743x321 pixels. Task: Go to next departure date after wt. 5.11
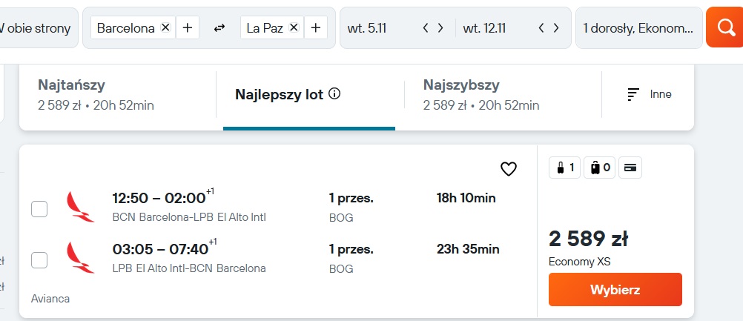(440, 28)
